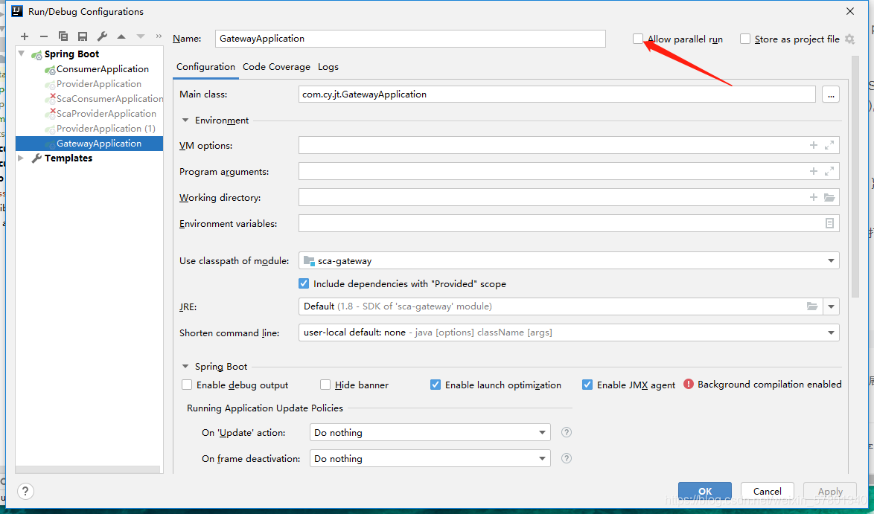Image resolution: width=874 pixels, height=514 pixels.
Task: Open edit templates wrench icon
Action: click(x=102, y=36)
